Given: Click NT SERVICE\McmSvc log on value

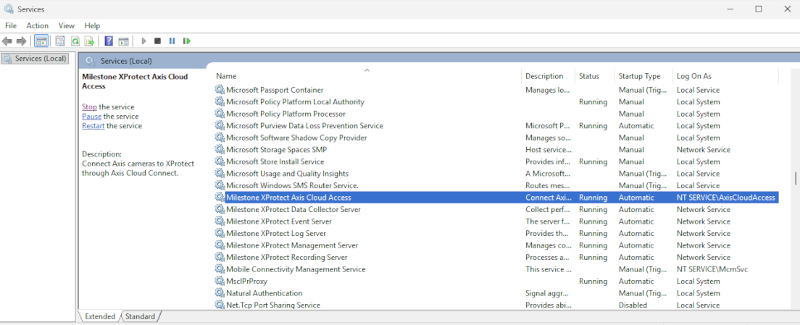Looking at the screenshot, I should click(x=712, y=269).
